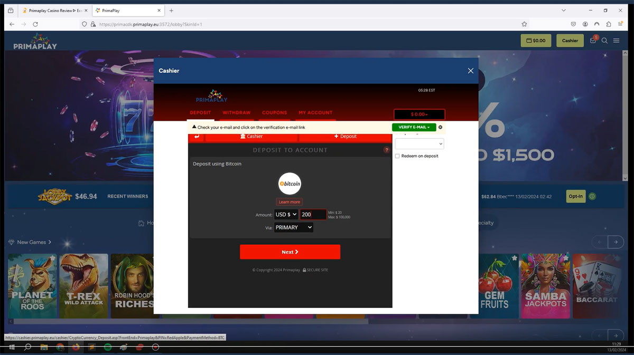Viewport: 634px width, 355px height.
Task: Open Windows taskbar search
Action: 28,348
